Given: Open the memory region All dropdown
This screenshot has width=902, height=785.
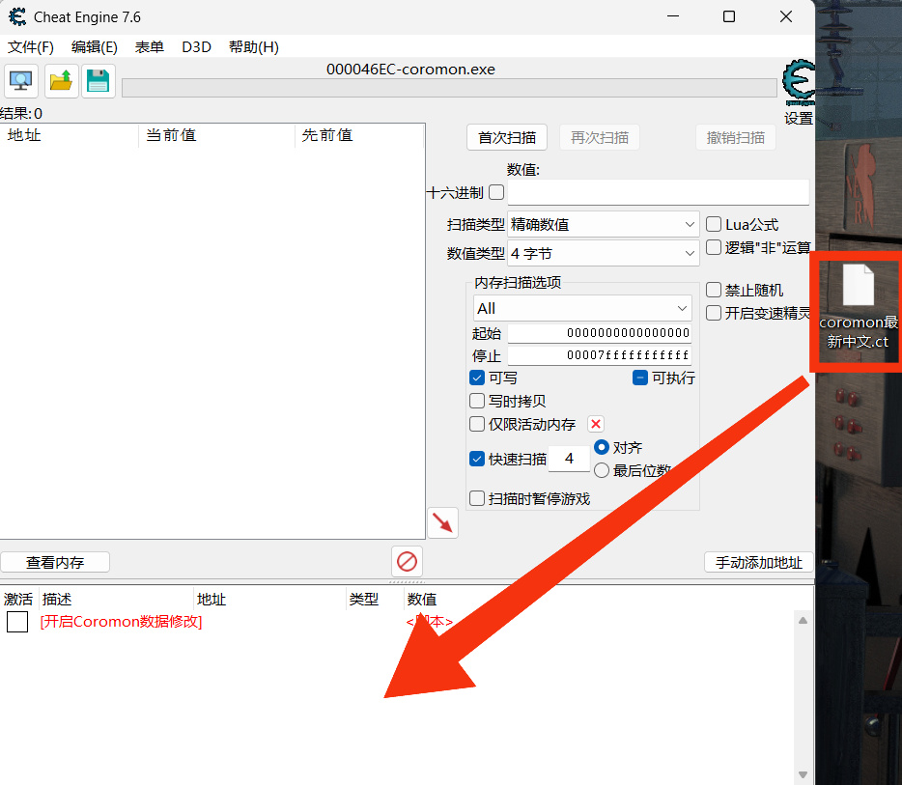Looking at the screenshot, I should coord(582,308).
